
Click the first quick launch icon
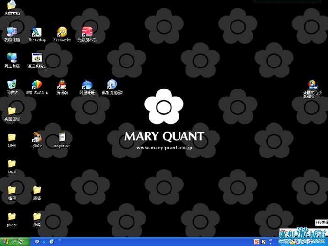click(37, 242)
